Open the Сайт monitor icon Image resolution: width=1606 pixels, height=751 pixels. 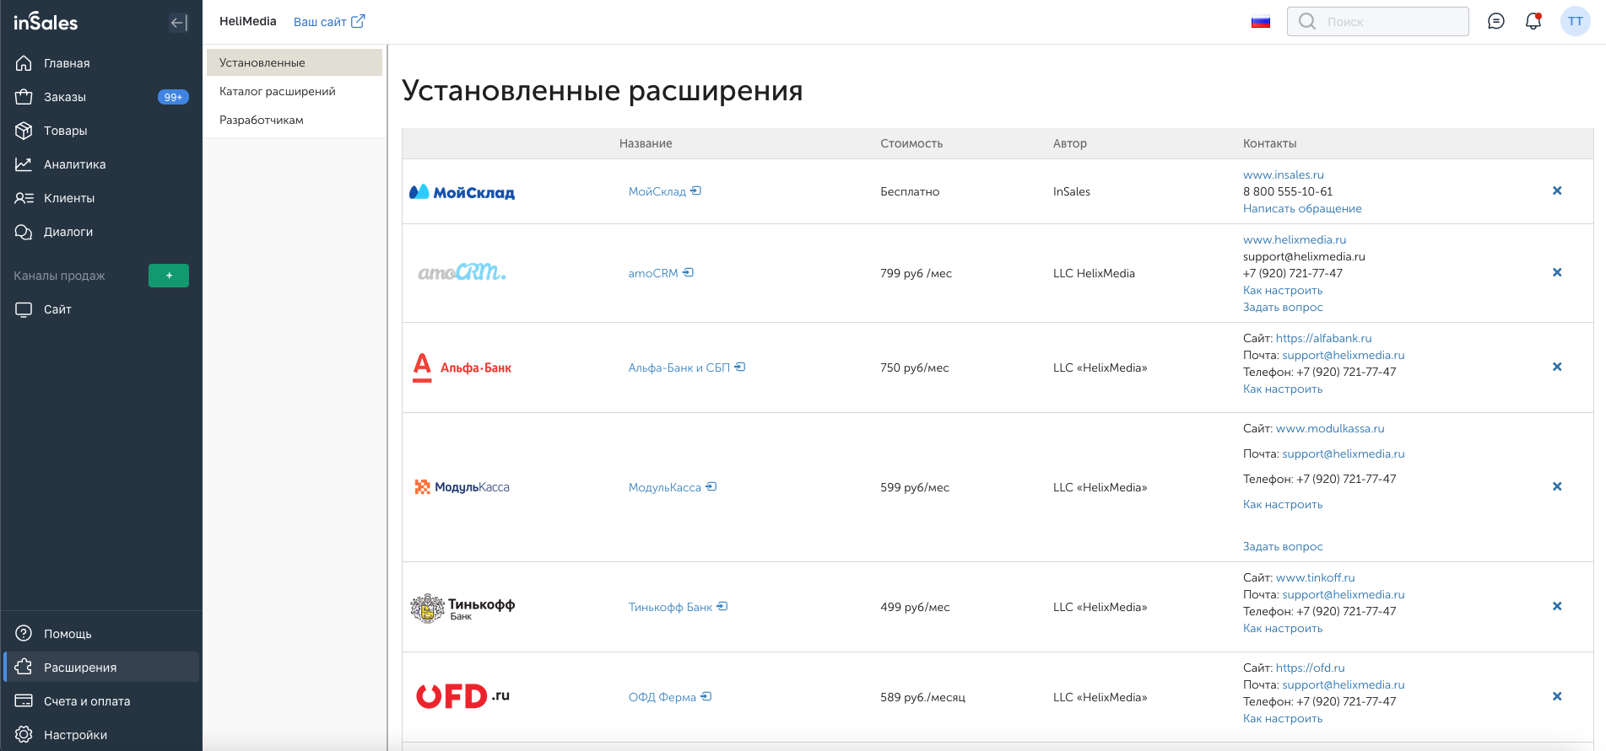pos(24,309)
